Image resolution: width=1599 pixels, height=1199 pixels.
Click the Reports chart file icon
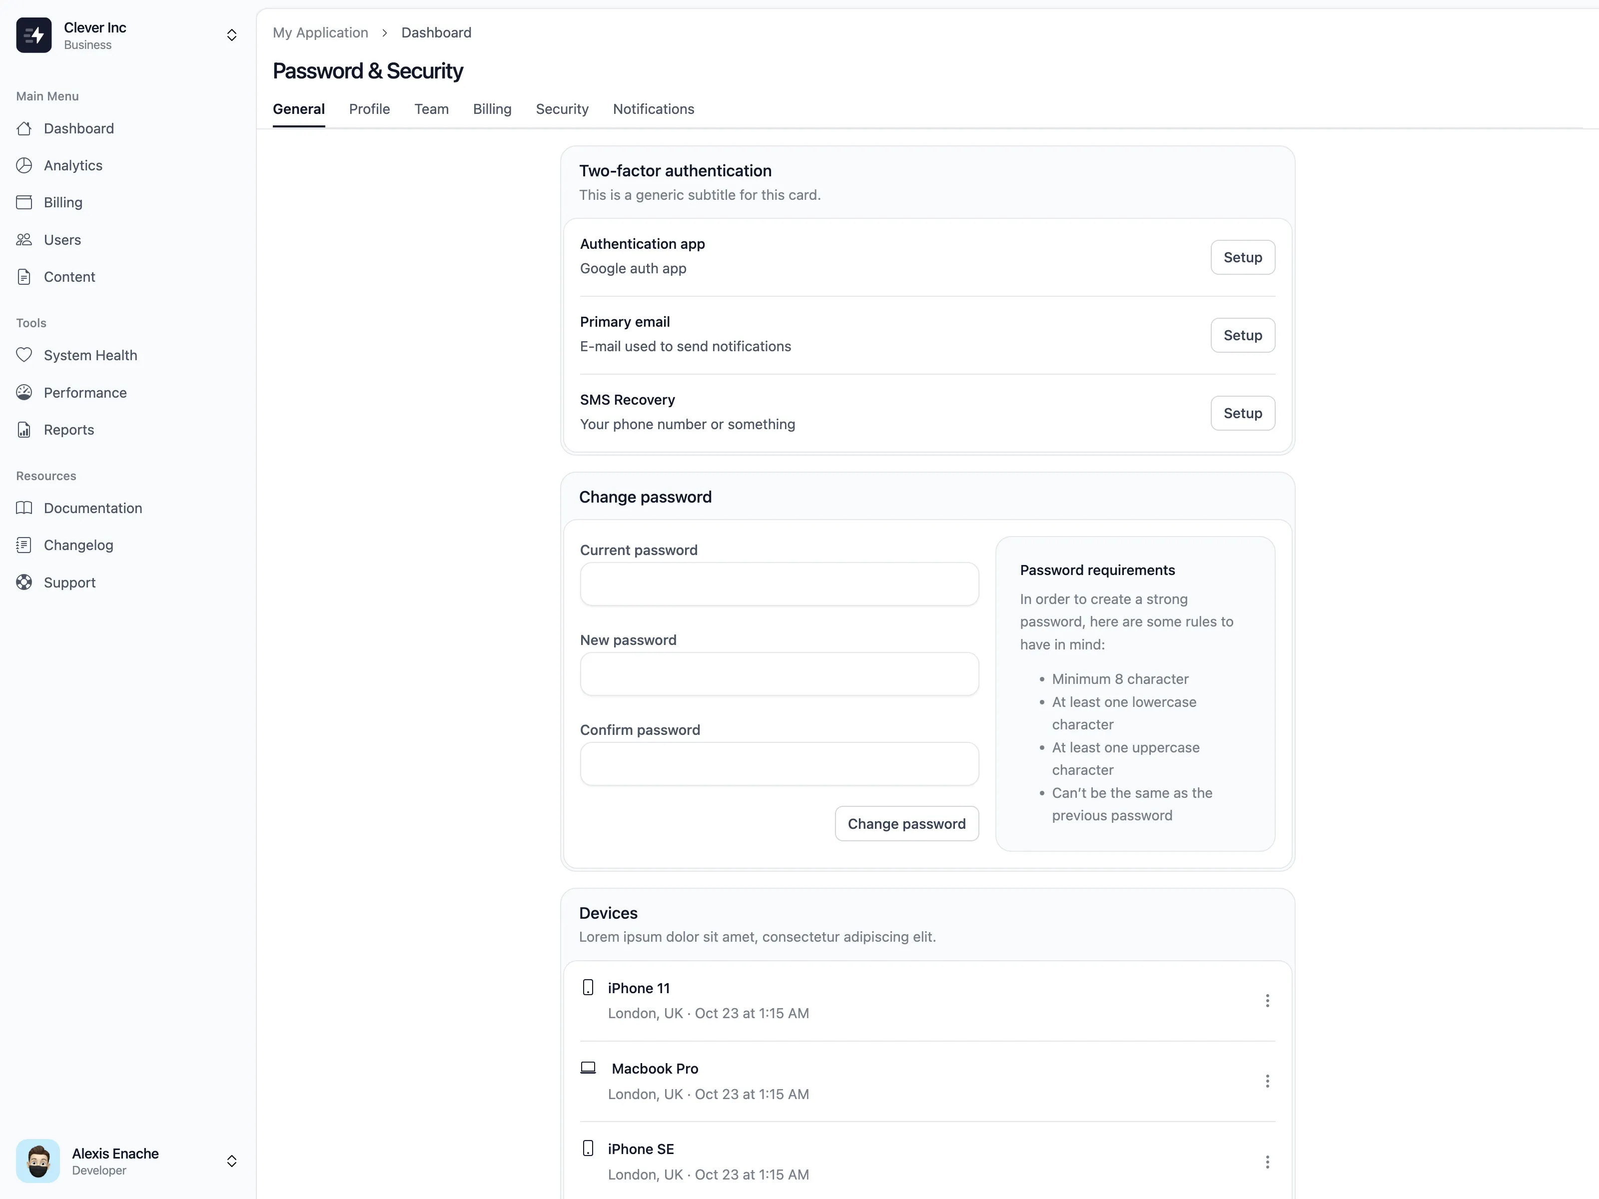pyautogui.click(x=24, y=430)
